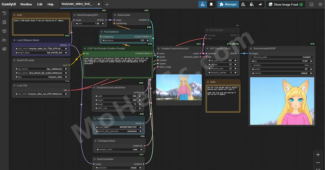This screenshot has height=170, width=325.
Task: Click the Manager button
Action: [x=228, y=4]
